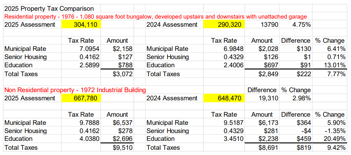
Task: Click the 4.75% assessment change cell
Action: click(x=302, y=25)
